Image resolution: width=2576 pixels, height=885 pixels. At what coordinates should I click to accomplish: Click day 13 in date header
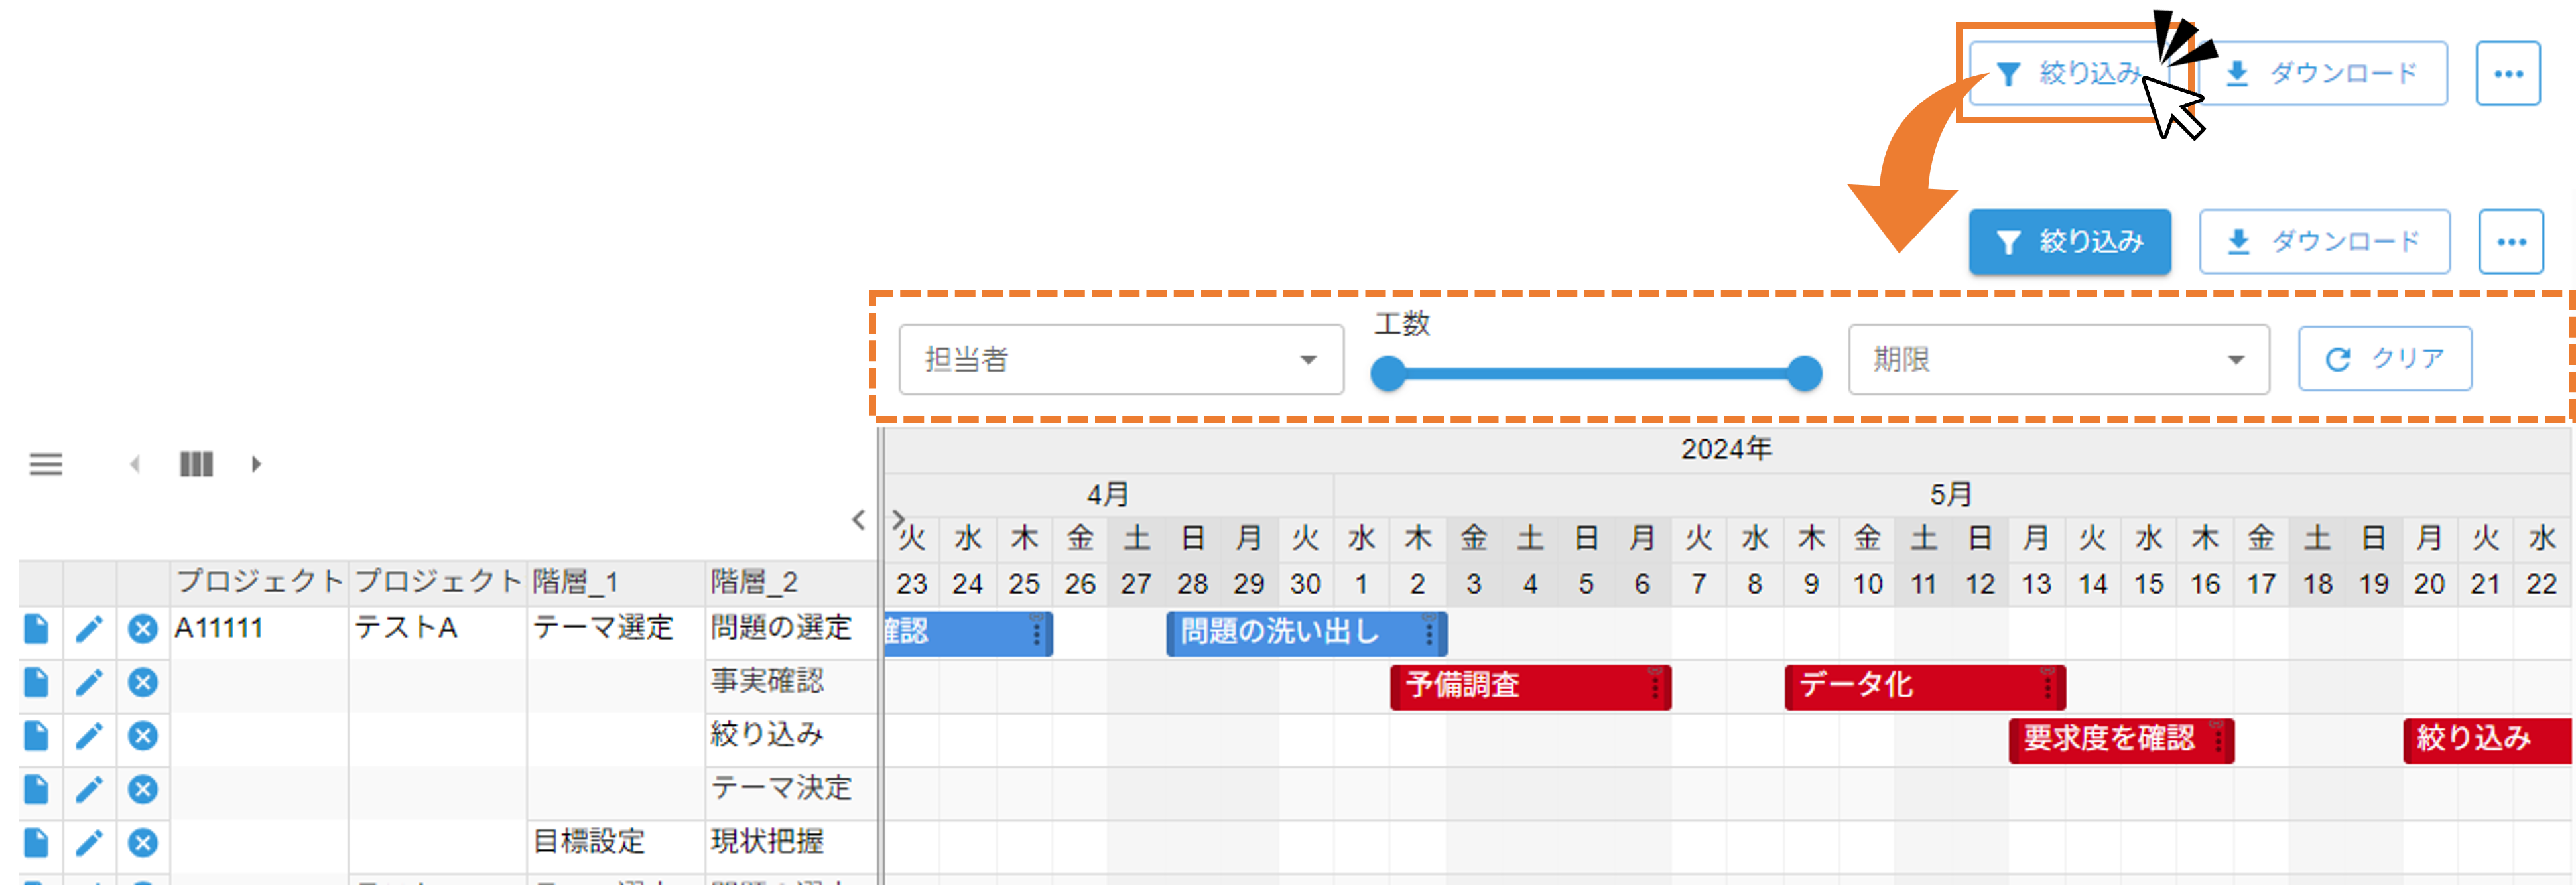pyautogui.click(x=2036, y=584)
